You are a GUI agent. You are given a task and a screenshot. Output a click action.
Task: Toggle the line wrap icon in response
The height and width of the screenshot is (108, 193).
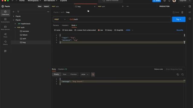coord(93,74)
